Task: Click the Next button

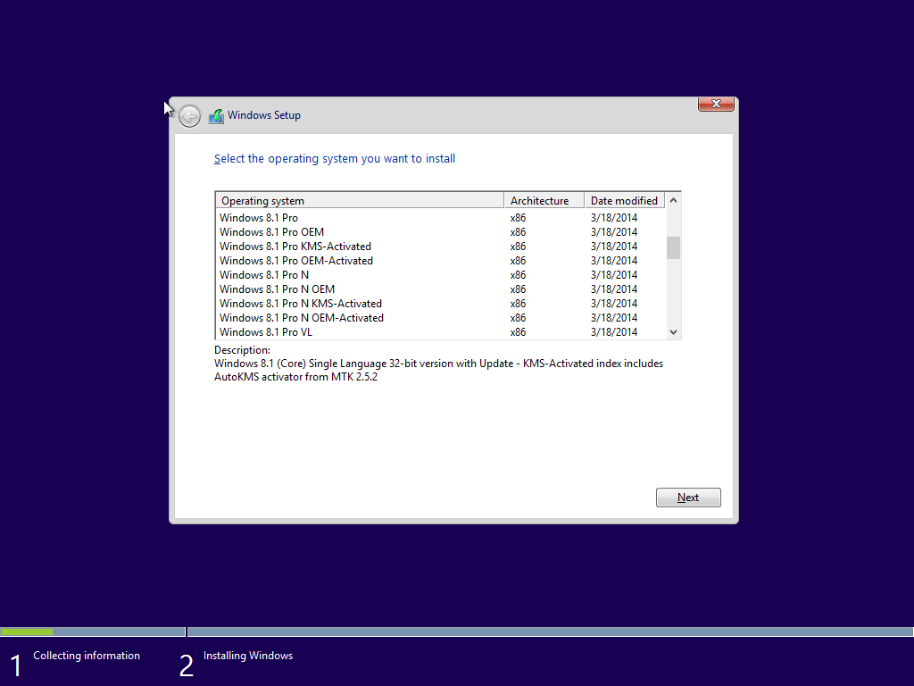Action: pos(688,498)
